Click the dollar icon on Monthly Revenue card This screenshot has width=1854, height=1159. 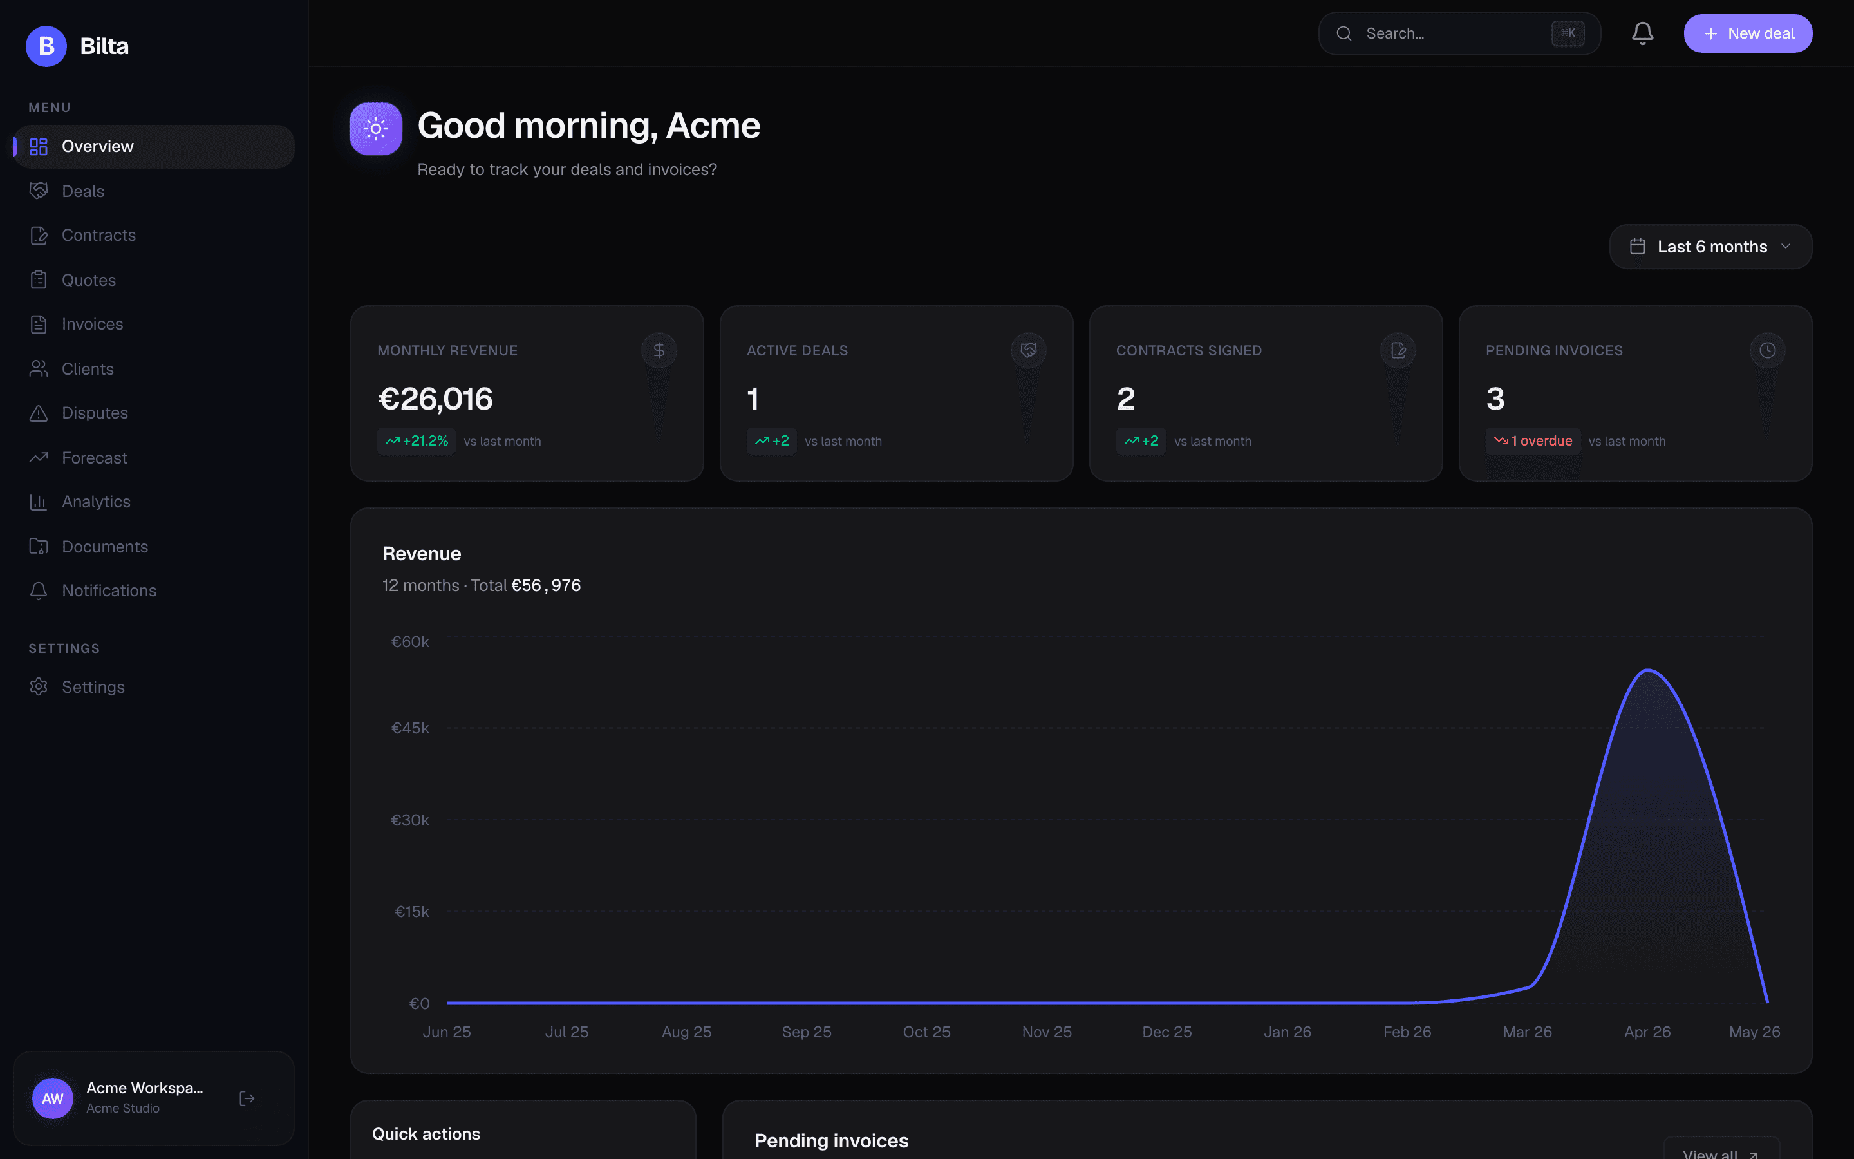pos(659,350)
